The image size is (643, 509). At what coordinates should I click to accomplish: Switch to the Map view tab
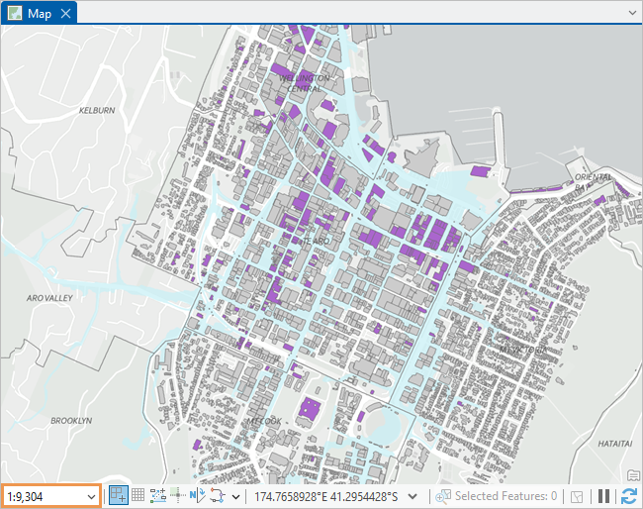pyautogui.click(x=40, y=13)
